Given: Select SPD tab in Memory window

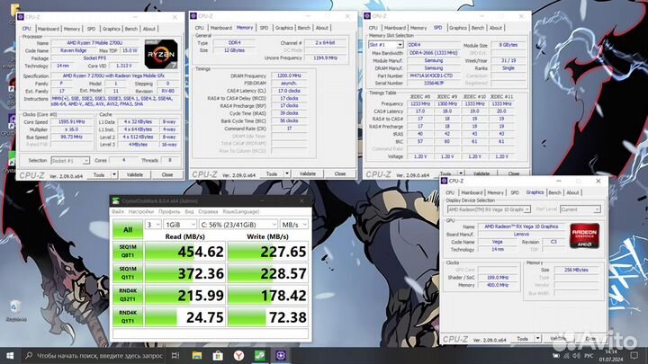Looking at the screenshot, I should [264, 28].
